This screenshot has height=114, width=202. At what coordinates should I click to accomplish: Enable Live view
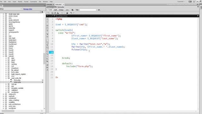[x=67, y=10]
